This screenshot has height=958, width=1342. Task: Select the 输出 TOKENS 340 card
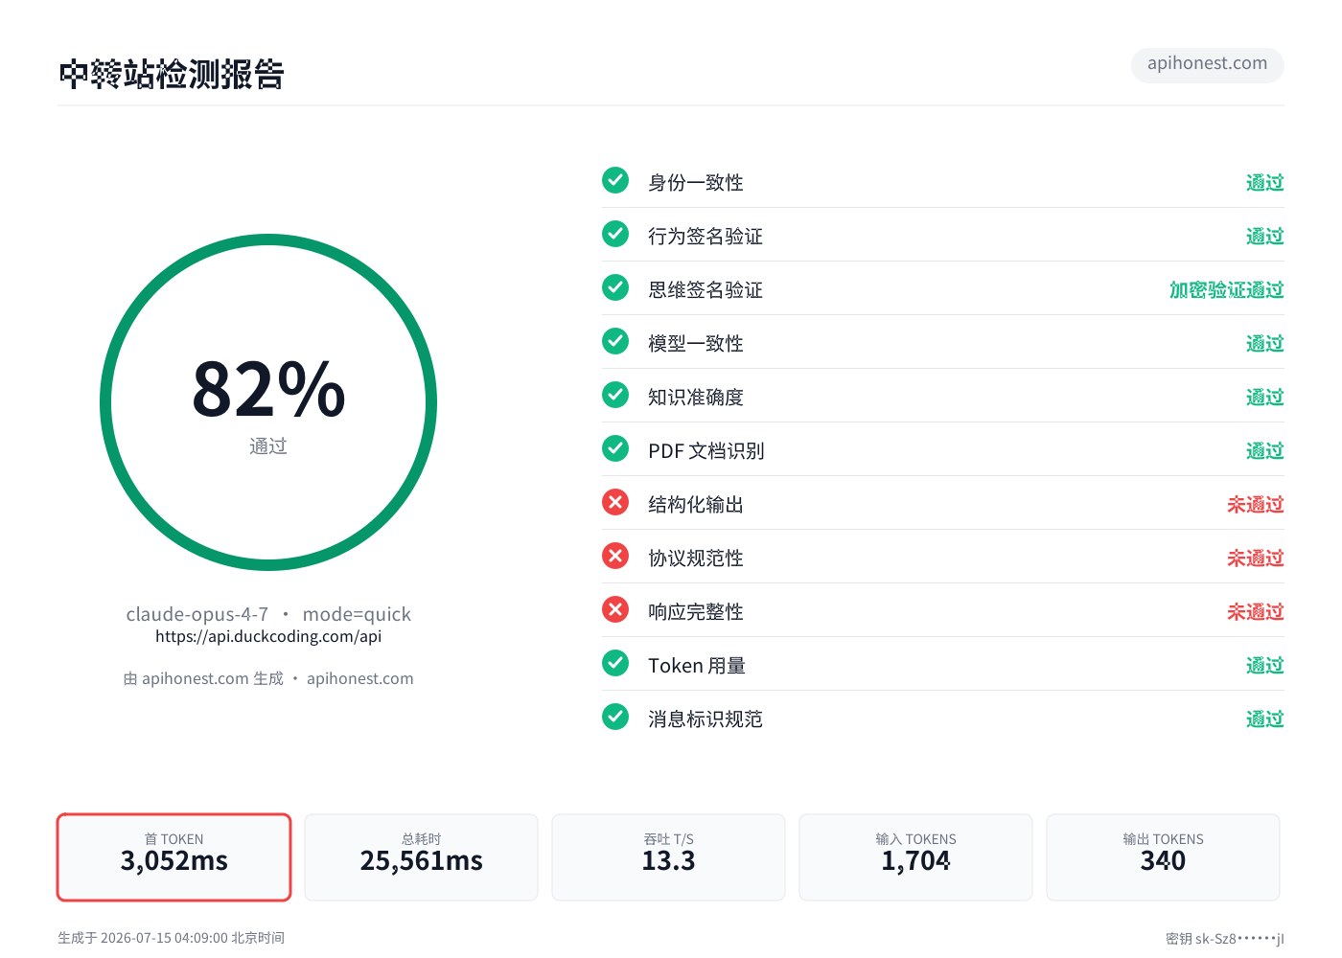(x=1163, y=857)
